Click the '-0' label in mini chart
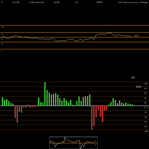 tap(95, 145)
